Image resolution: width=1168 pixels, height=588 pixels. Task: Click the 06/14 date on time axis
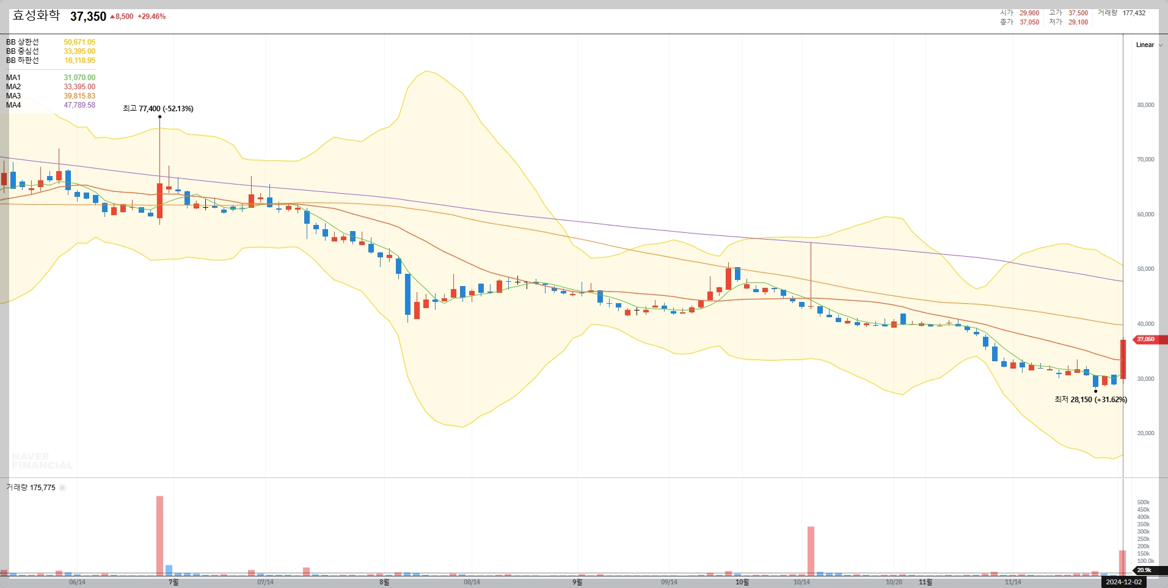[77, 582]
